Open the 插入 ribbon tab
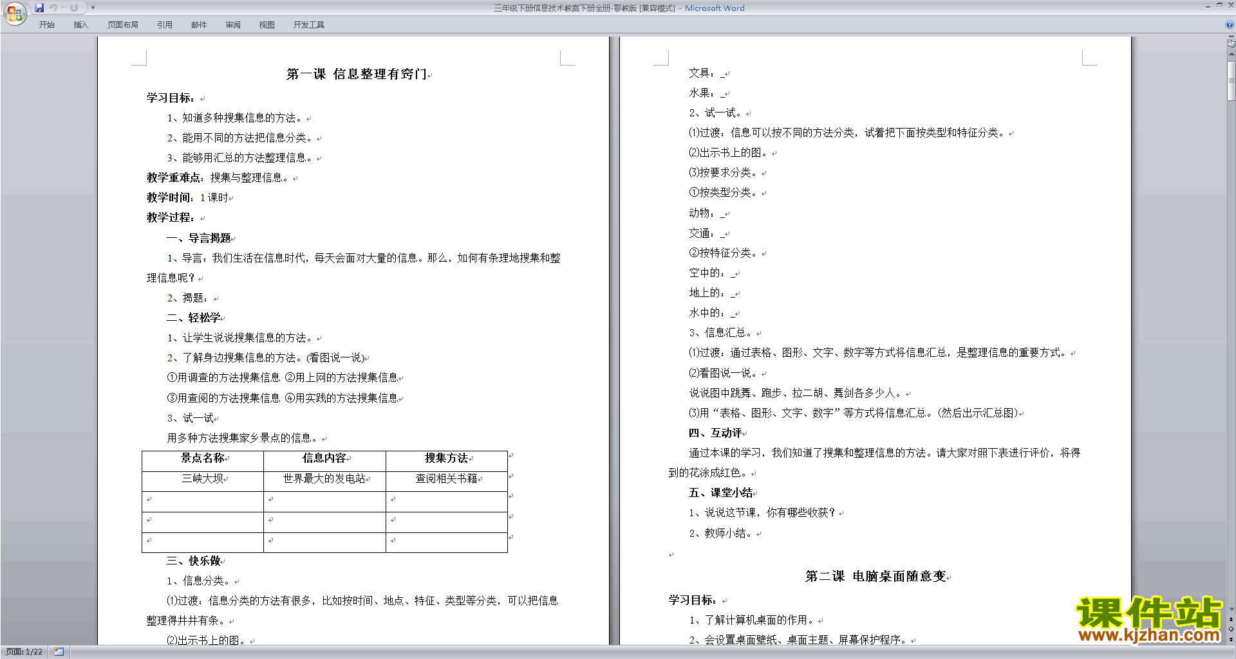This screenshot has width=1236, height=659. [x=80, y=25]
